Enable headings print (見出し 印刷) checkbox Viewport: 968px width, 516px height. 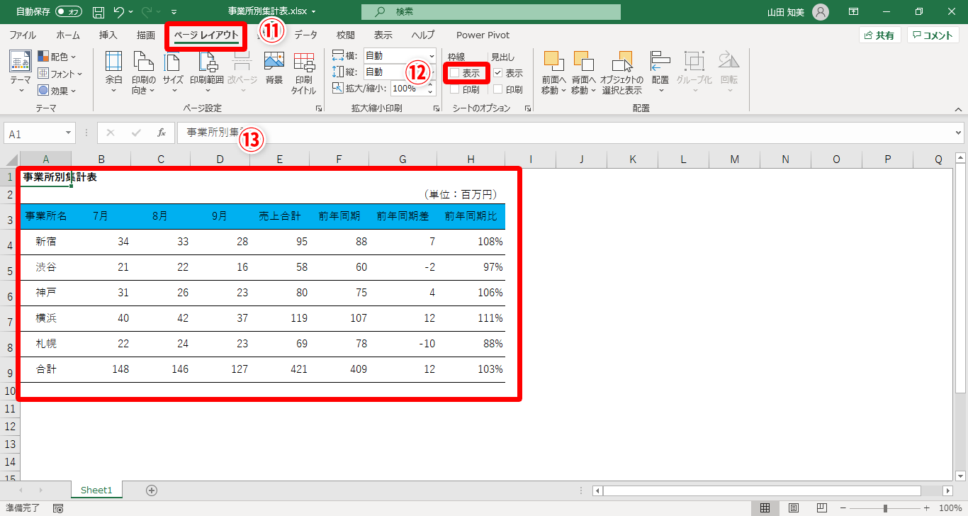pyautogui.click(x=498, y=89)
